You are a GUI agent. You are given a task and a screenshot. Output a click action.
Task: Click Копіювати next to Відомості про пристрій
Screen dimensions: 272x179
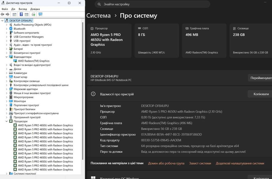click(x=261, y=94)
